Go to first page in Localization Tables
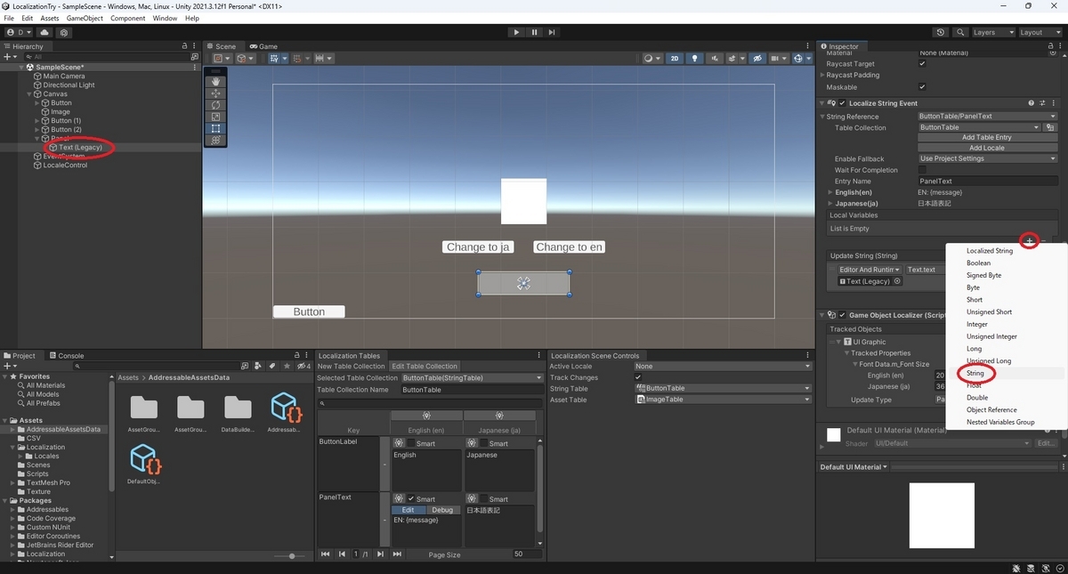This screenshot has width=1068, height=574. pyautogui.click(x=326, y=554)
